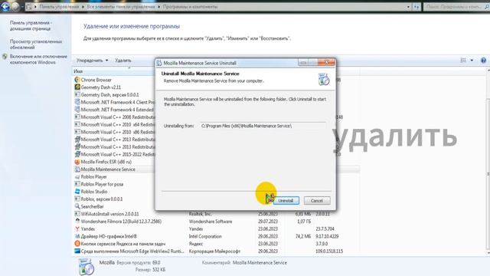The image size is (490, 276).
Task: Click the Mozilla icon in the details pane
Action: [86, 266]
